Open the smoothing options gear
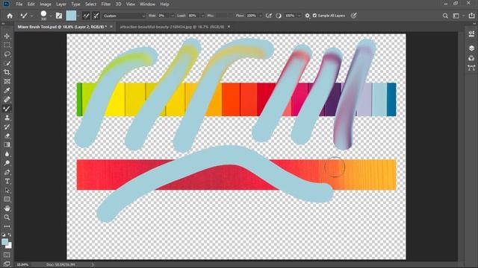The image size is (478, 268). pyautogui.click(x=307, y=16)
